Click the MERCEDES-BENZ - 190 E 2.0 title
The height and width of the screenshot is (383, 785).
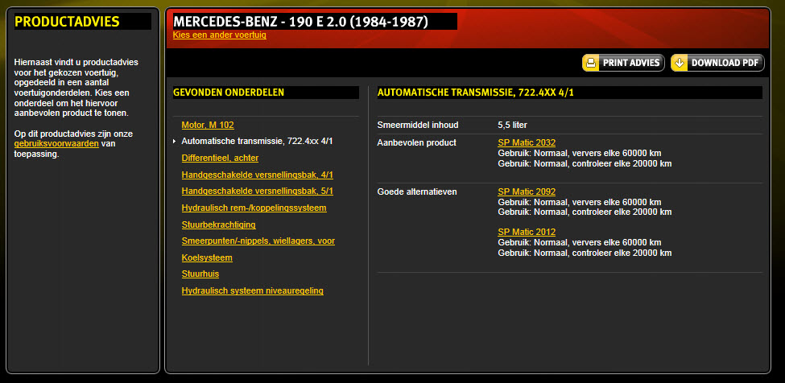[x=300, y=22]
